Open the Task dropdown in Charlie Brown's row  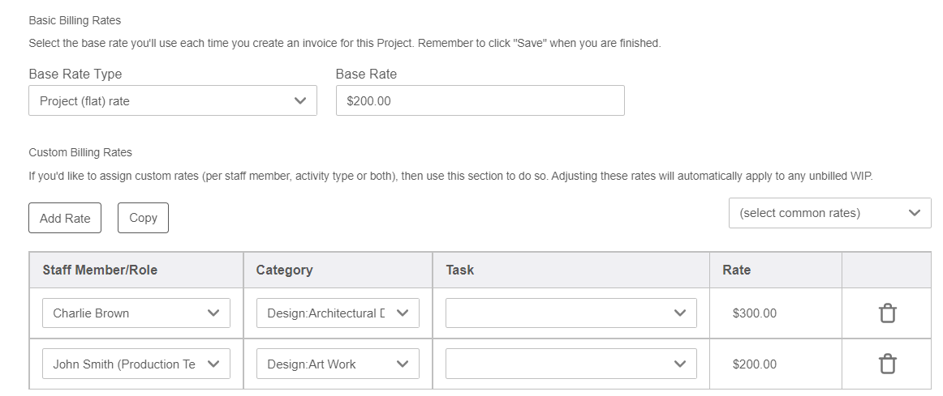click(x=571, y=313)
